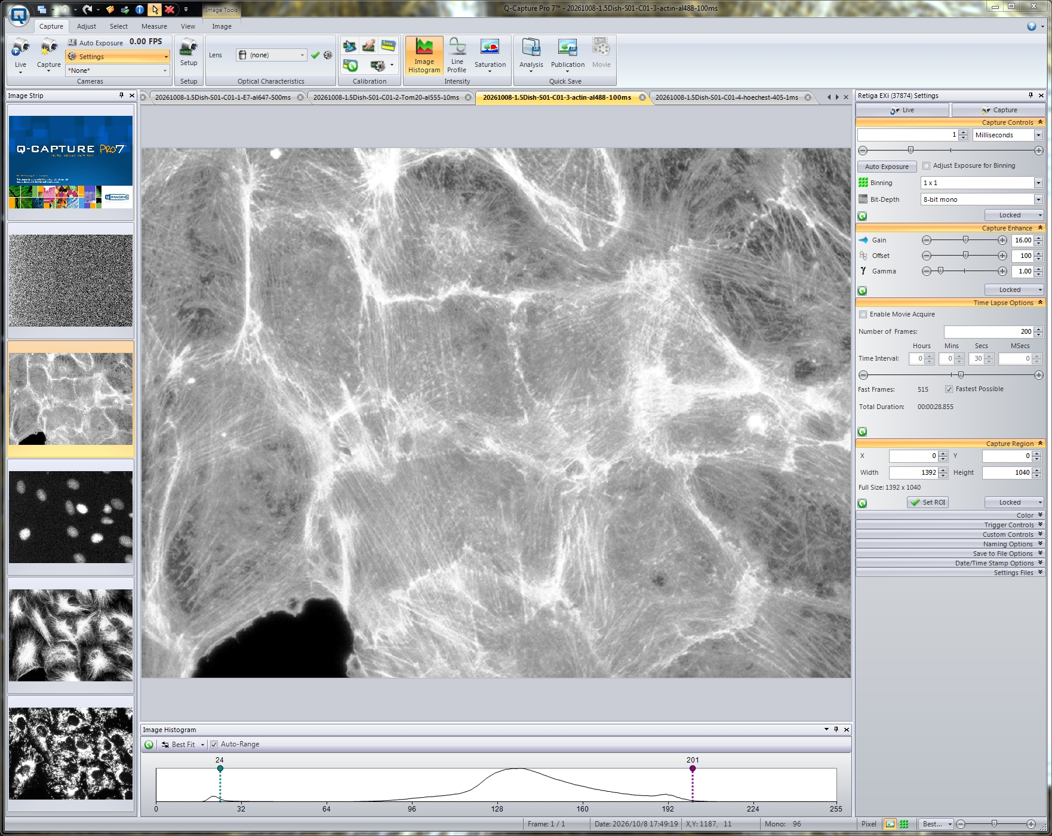The width and height of the screenshot is (1052, 836).
Task: Click the blue info icon in quick access toolbar
Action: [139, 10]
